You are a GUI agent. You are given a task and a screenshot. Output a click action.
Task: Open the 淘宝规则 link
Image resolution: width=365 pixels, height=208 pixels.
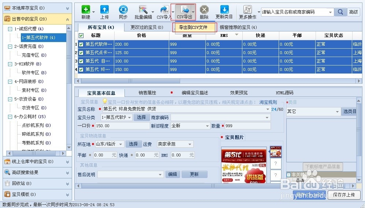point(268,102)
